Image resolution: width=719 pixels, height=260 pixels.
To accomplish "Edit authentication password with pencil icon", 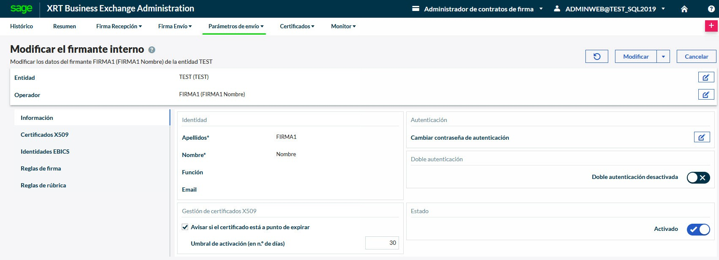I will (x=702, y=137).
